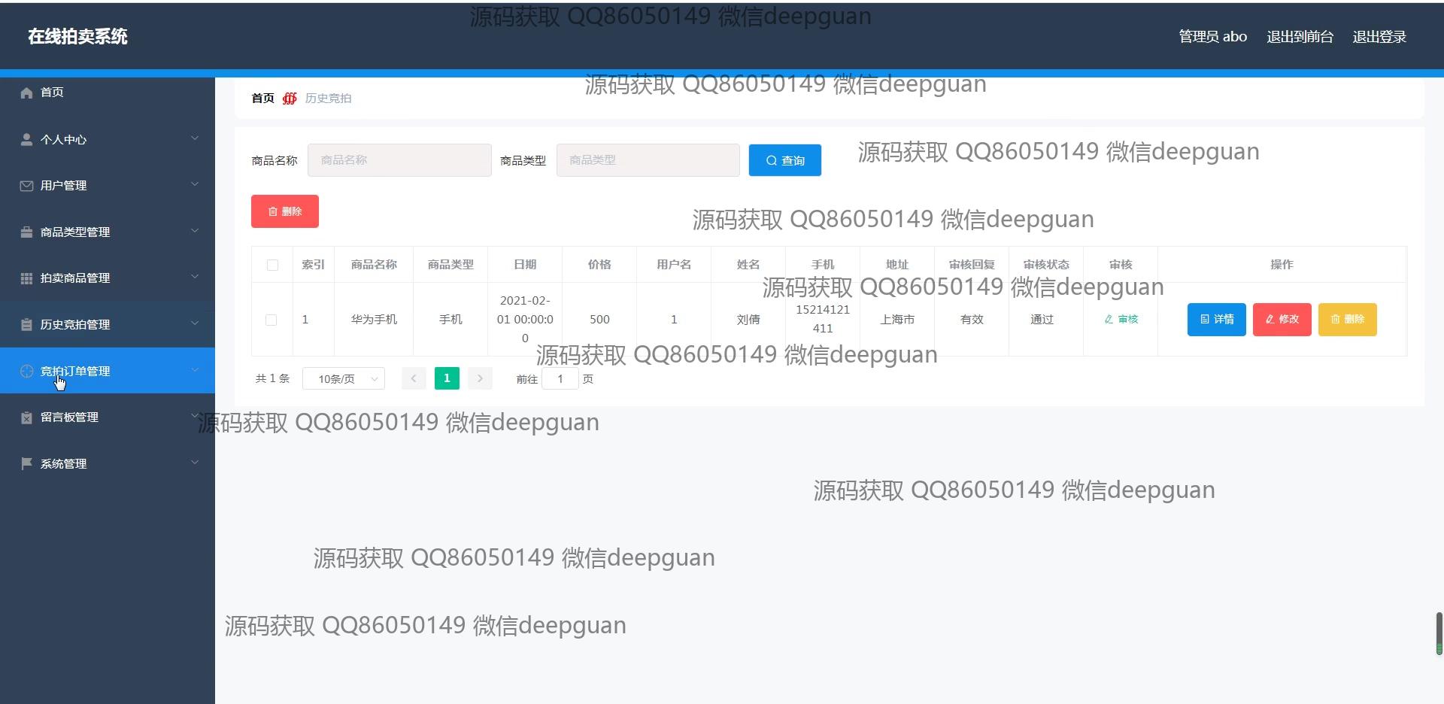Click the vertical scrollbar thumb on the right
1444x704 pixels.
point(1439,633)
